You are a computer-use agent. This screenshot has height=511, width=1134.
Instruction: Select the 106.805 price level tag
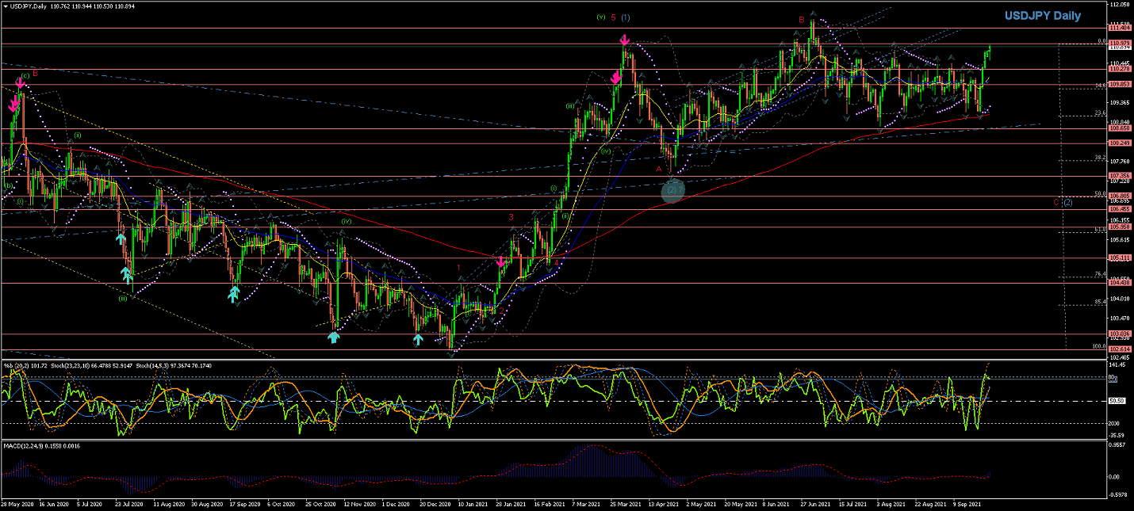(x=1119, y=196)
